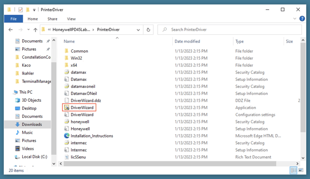This screenshot has height=179, width=310.
Task: Open the ConstellationCo quick access folder
Action: (x=36, y=57)
